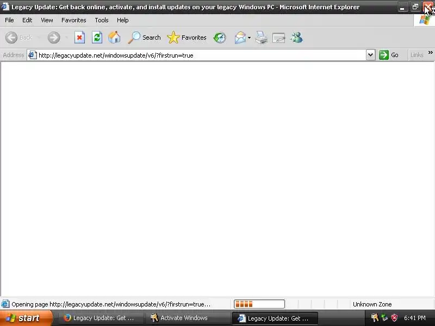
Task: Expand the Mail button dropdown arrow
Action: coord(249,37)
